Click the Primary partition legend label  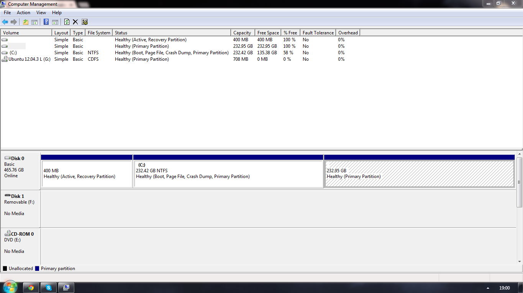pos(58,269)
